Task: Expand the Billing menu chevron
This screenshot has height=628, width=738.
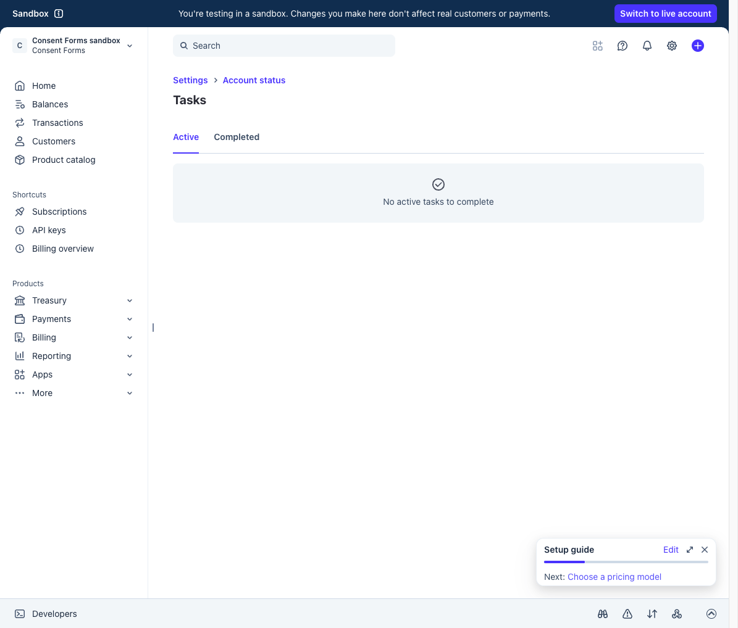Action: pos(130,337)
